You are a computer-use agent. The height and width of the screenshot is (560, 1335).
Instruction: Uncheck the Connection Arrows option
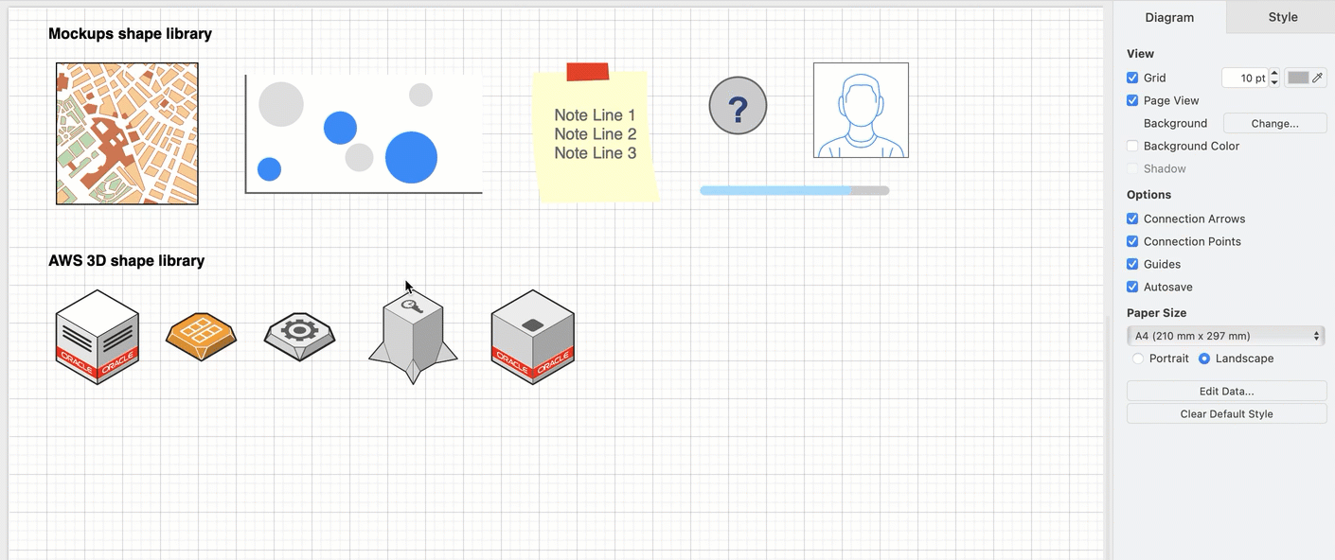1132,219
